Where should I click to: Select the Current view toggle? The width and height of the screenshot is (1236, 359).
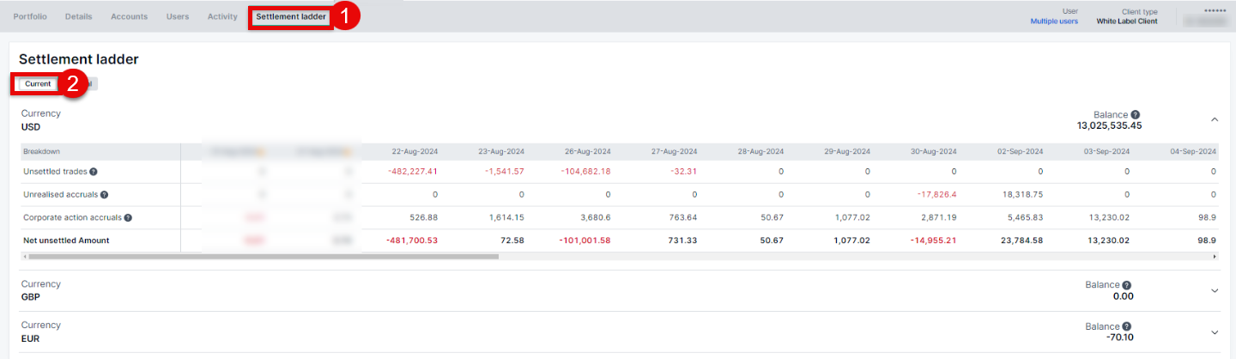coord(38,84)
